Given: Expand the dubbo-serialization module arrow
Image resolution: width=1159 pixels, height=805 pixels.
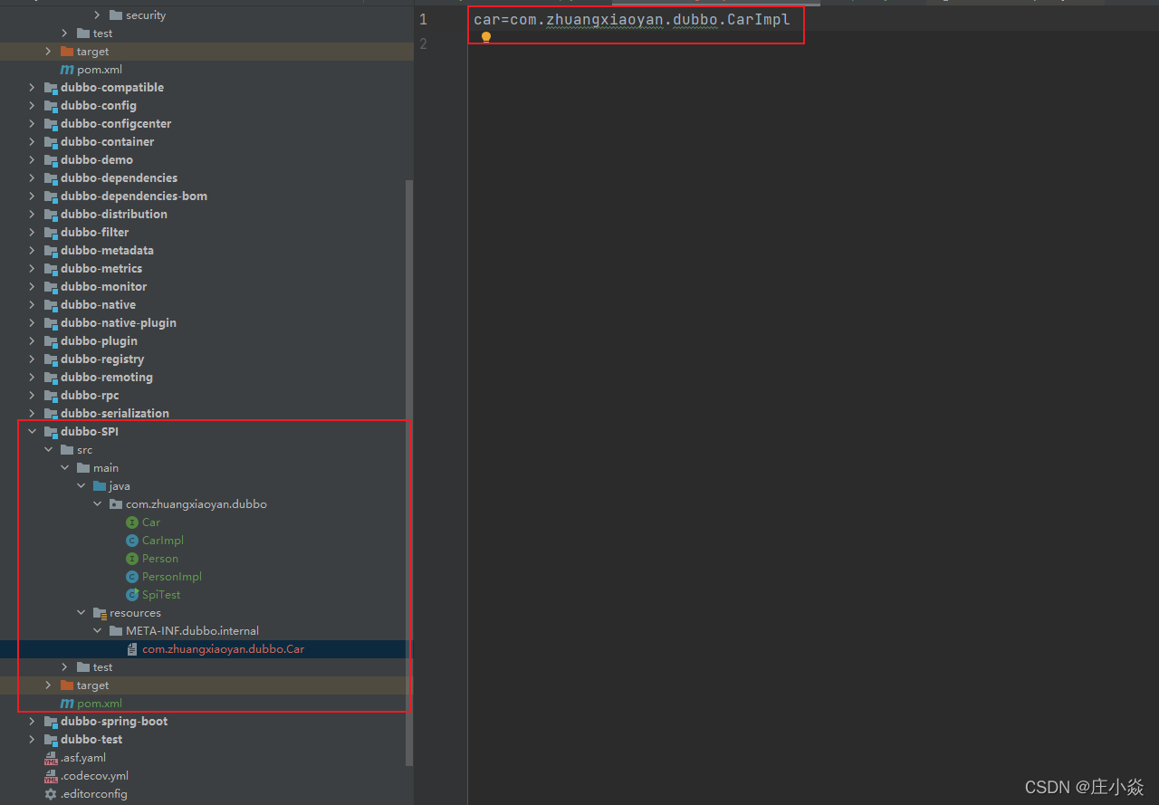Looking at the screenshot, I should pos(32,414).
